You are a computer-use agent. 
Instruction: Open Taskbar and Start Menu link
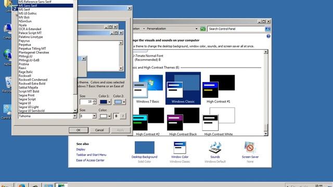click(x=92, y=155)
